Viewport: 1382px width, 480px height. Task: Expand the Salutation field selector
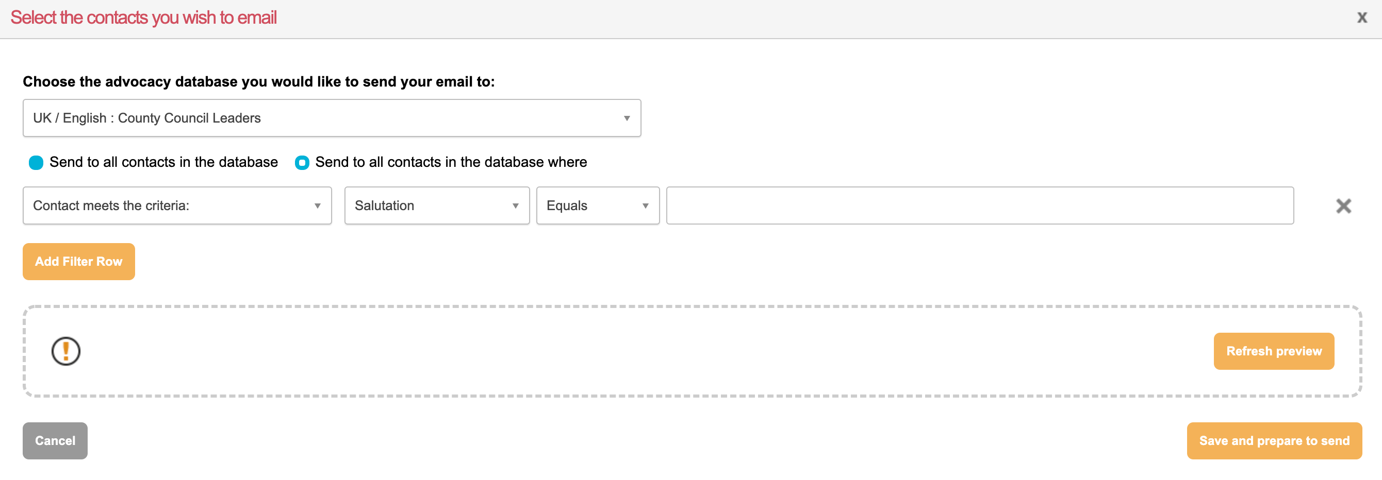coord(429,205)
